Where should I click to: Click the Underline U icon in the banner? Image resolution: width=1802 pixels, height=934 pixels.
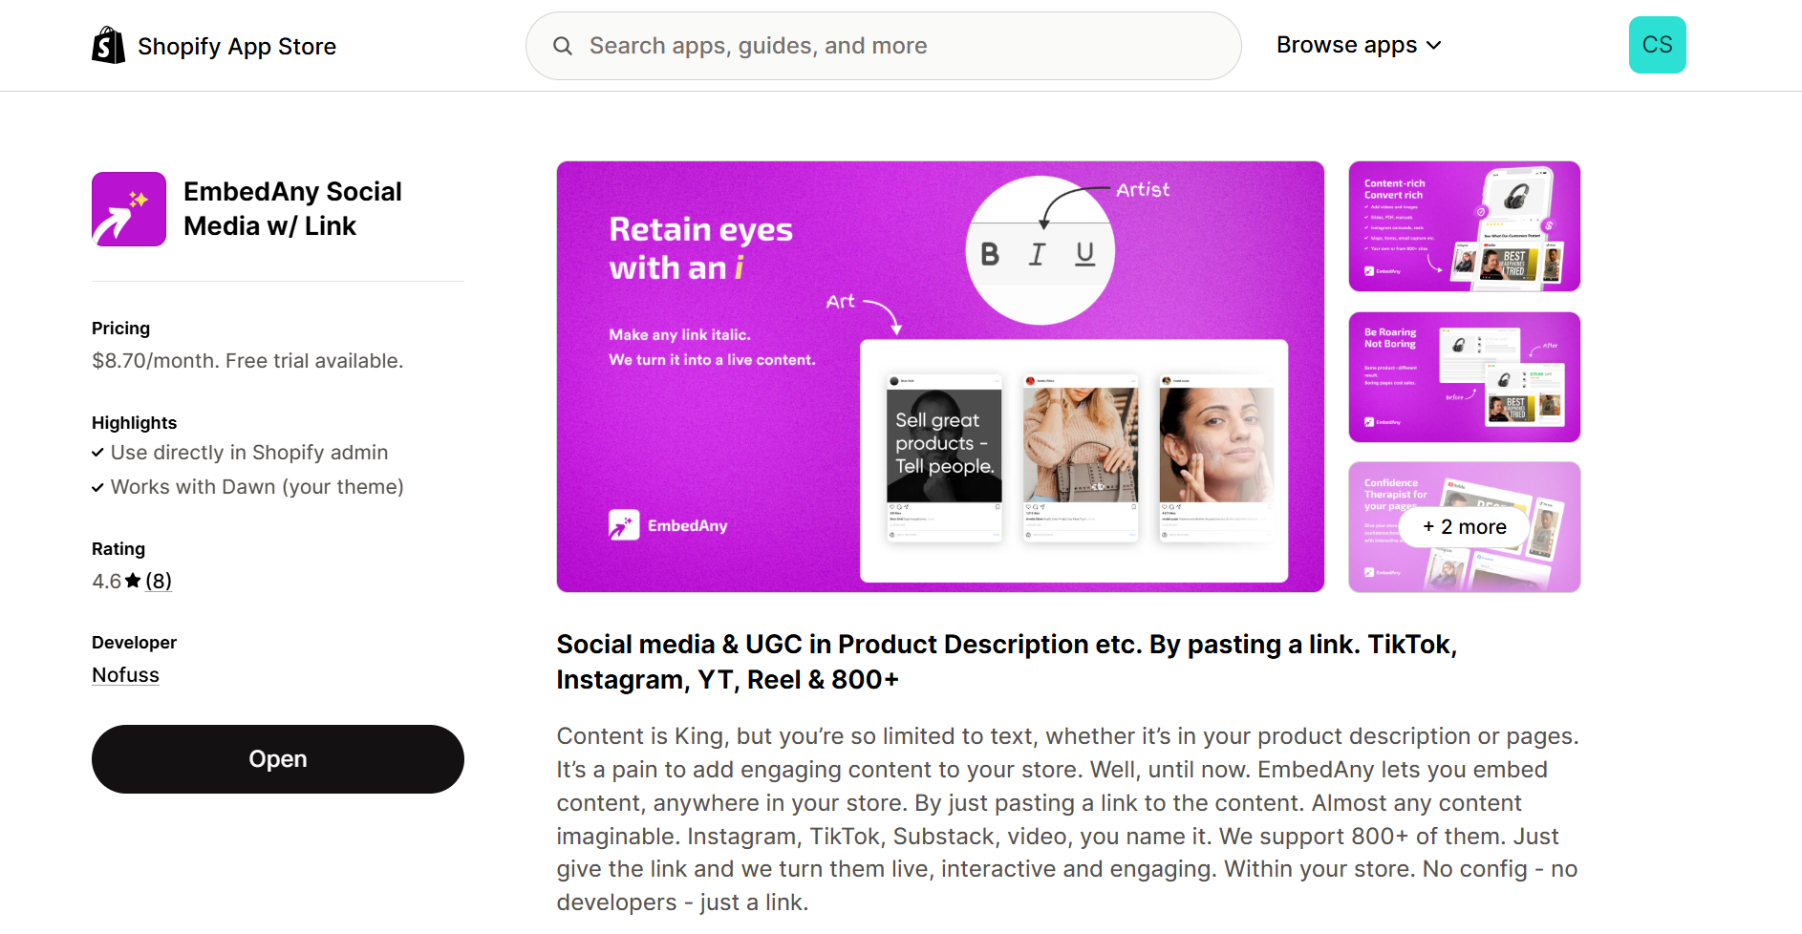[1084, 253]
